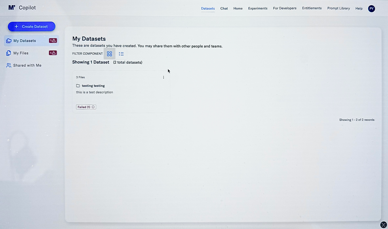Click info icon in Failed badge
The width and height of the screenshot is (388, 229).
click(93, 107)
